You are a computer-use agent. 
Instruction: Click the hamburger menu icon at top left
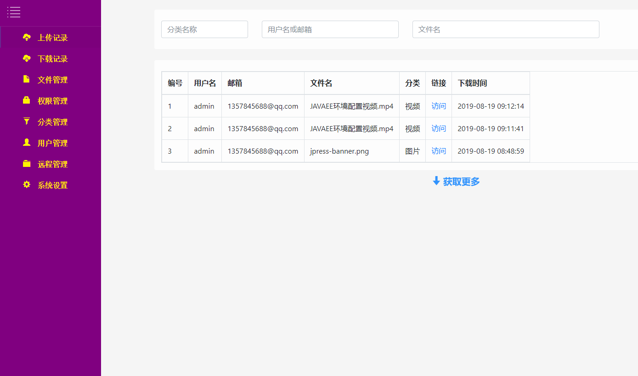tap(14, 12)
